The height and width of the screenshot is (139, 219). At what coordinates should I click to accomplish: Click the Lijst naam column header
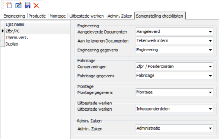pyautogui.click(x=37, y=24)
